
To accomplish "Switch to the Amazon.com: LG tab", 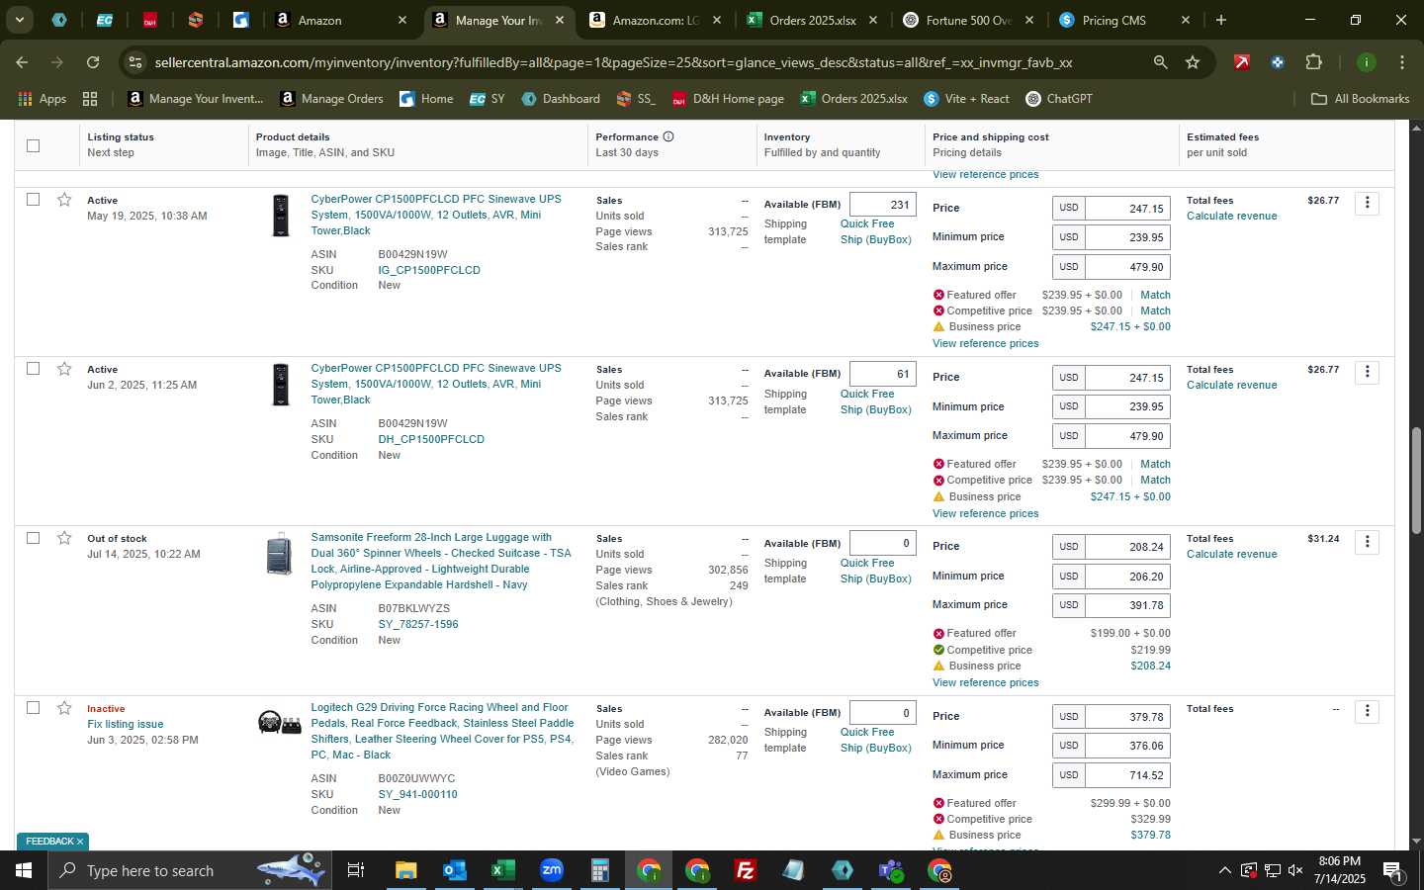I will [x=657, y=20].
